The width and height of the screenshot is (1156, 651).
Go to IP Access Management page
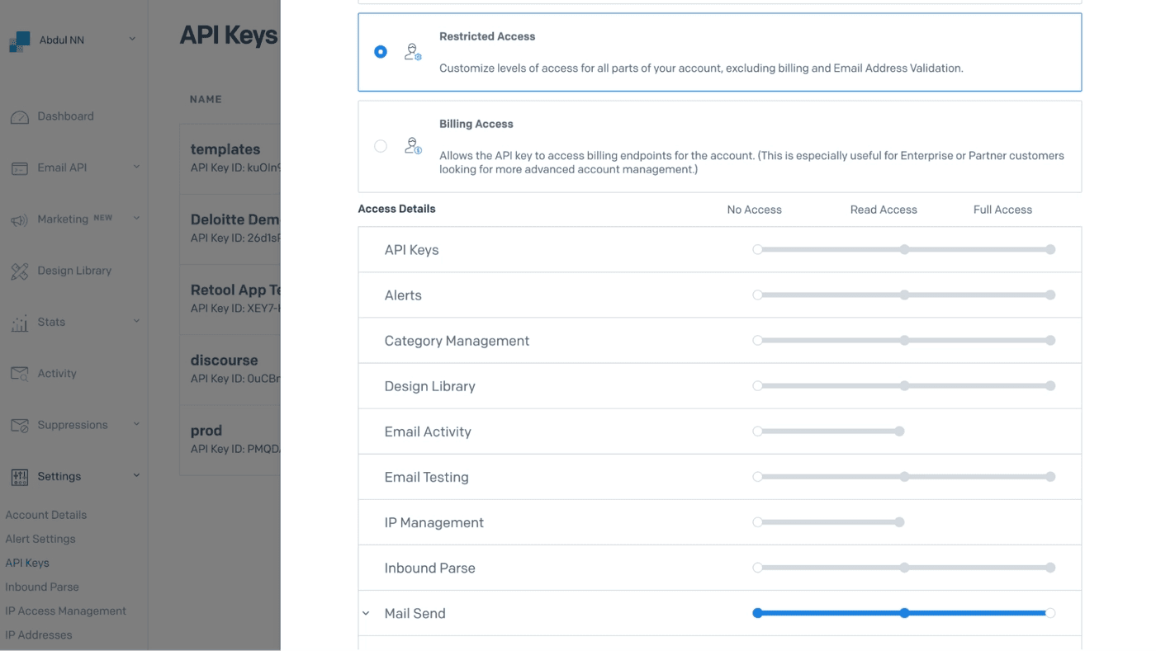(66, 611)
